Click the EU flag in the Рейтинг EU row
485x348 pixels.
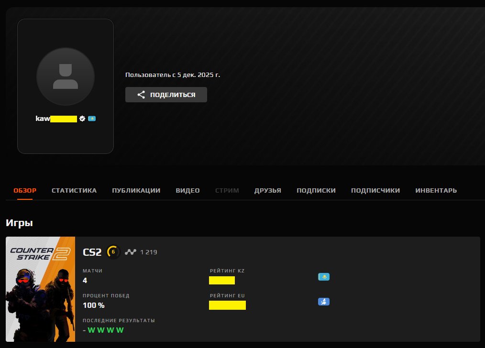[324, 302]
